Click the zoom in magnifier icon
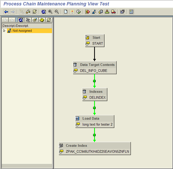Screen dimensions: 173x169 [50, 12]
